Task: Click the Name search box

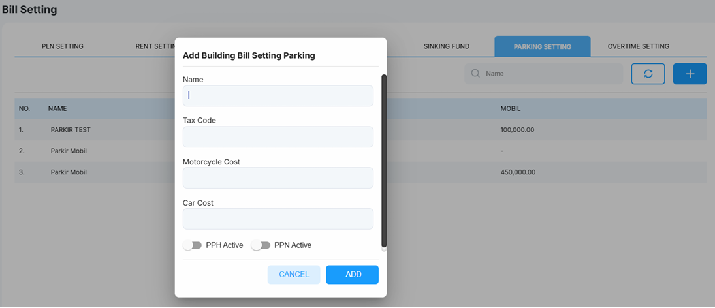Action: 543,74
